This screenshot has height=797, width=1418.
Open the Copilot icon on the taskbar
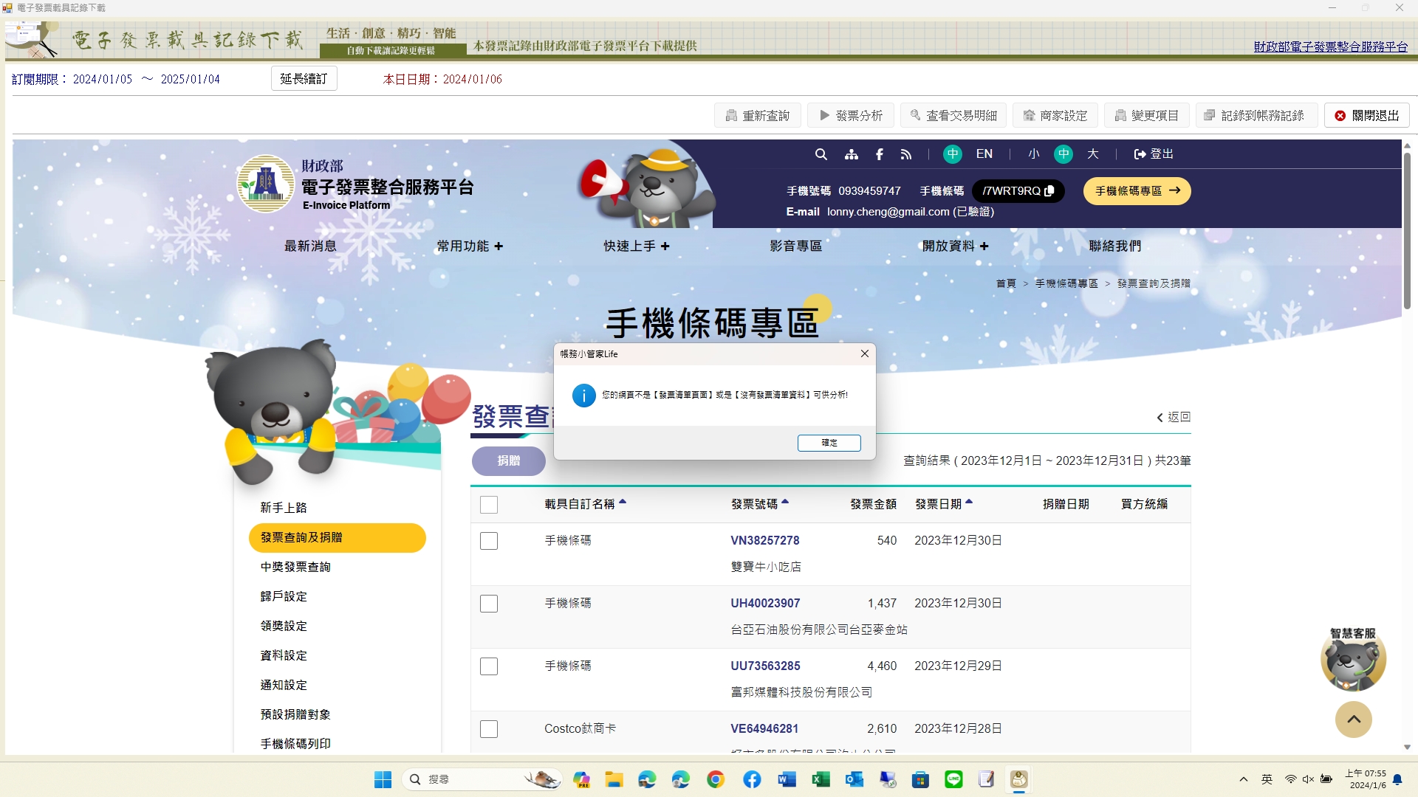click(x=581, y=779)
